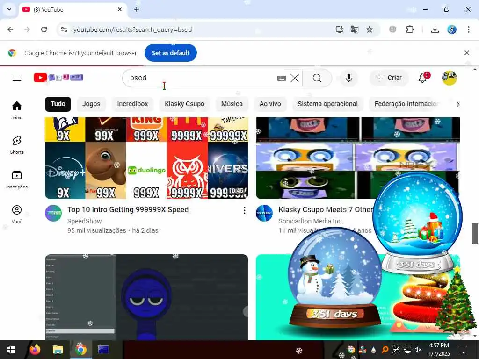Run the search with the magnifier button
The height and width of the screenshot is (359, 479).
point(317,78)
